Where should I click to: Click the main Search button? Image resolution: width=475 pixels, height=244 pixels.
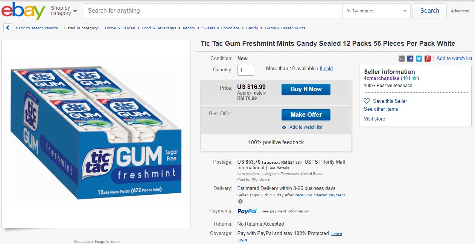point(429,11)
